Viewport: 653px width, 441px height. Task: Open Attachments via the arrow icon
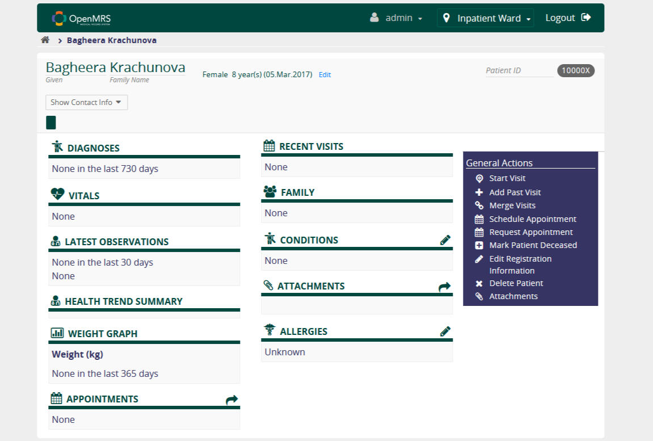[x=445, y=287]
